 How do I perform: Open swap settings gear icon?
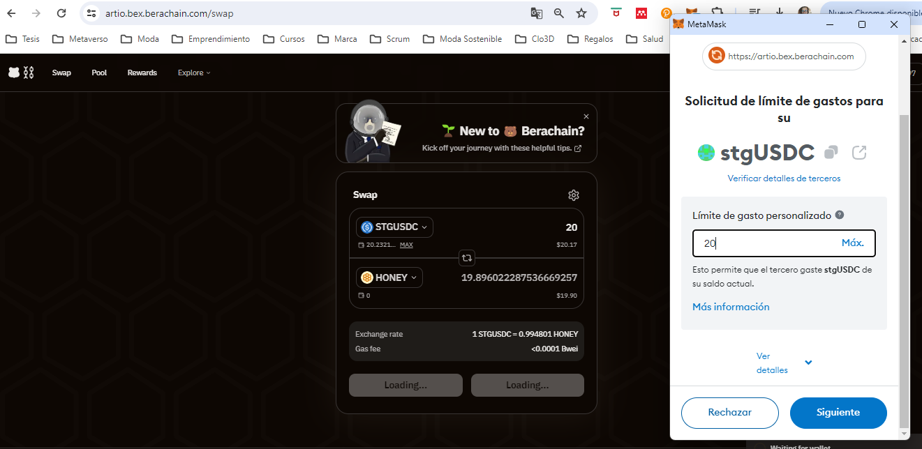[x=574, y=195]
